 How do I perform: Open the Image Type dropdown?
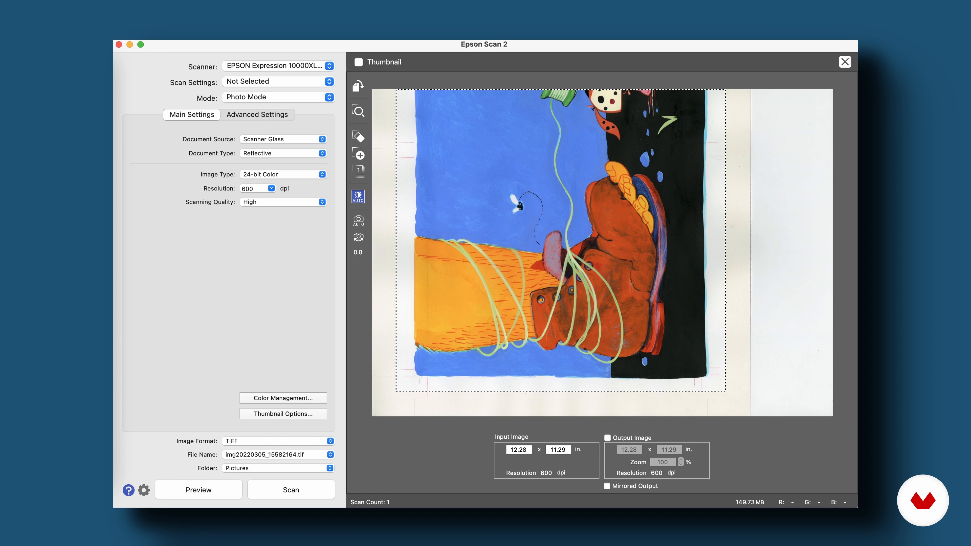click(x=283, y=174)
